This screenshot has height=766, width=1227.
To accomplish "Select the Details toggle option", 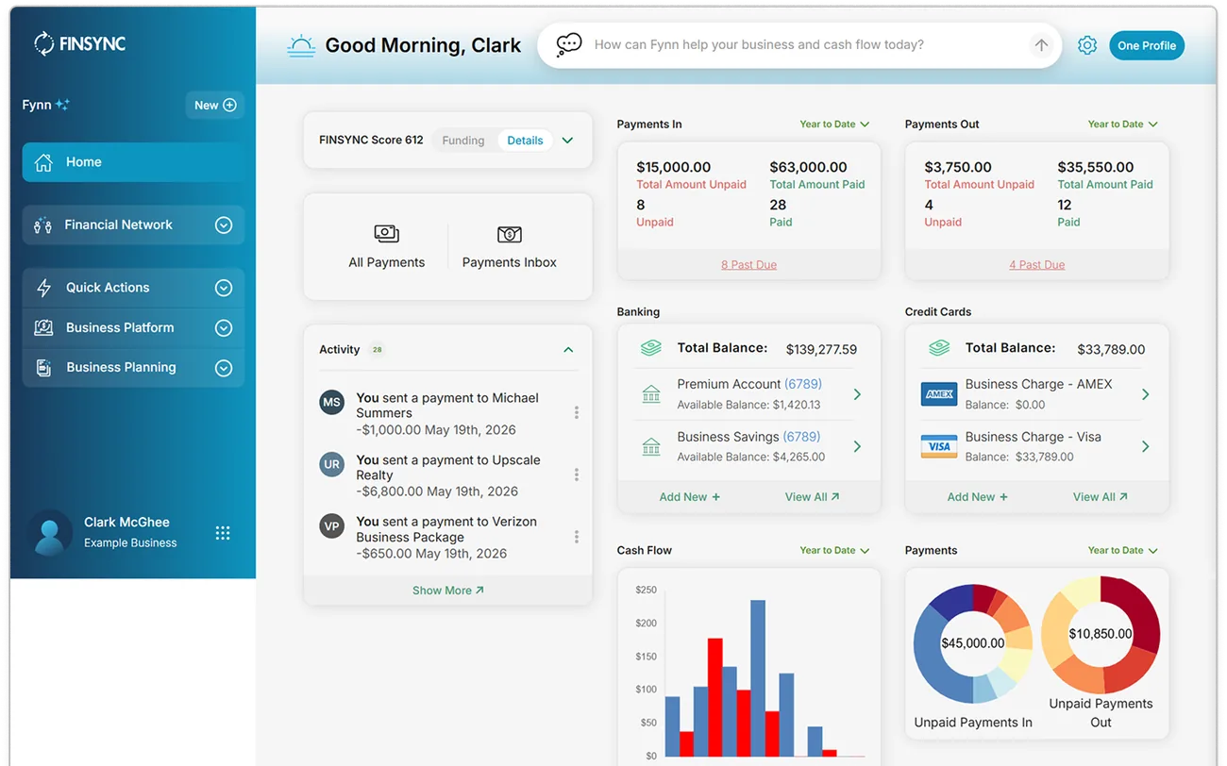I will click(525, 141).
